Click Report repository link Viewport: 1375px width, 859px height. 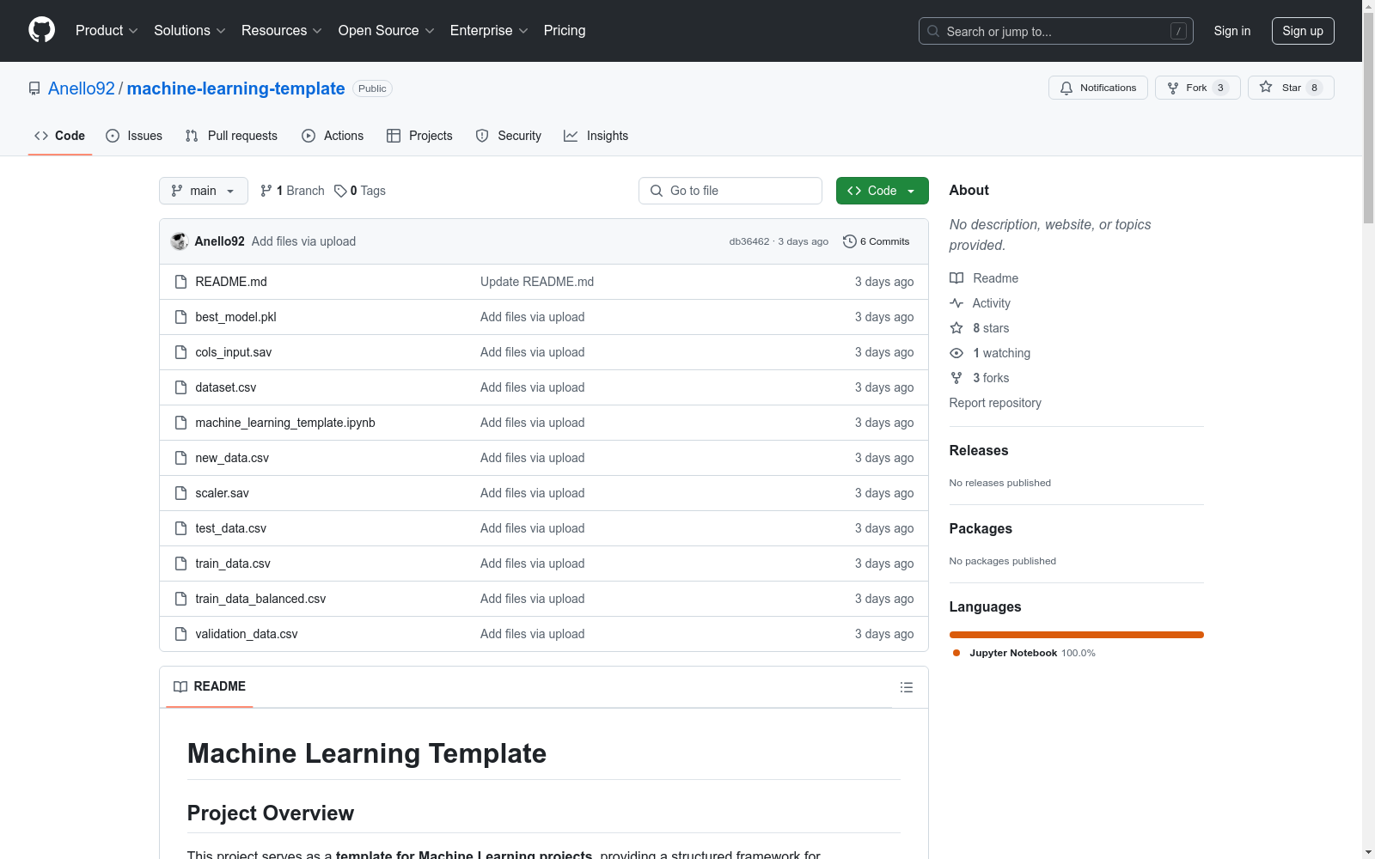point(995,403)
